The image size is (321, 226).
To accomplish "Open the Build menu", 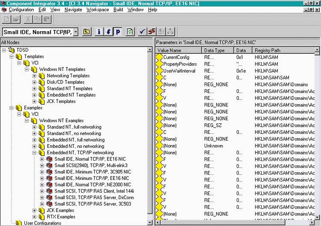I will (118, 9).
